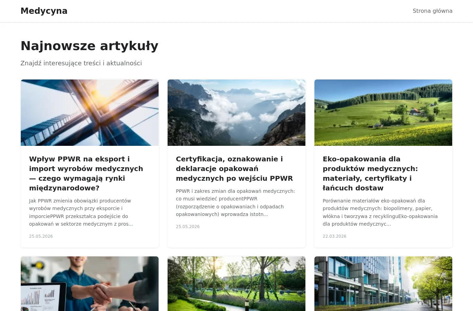Click the green hillside article thumbnail

(x=383, y=113)
